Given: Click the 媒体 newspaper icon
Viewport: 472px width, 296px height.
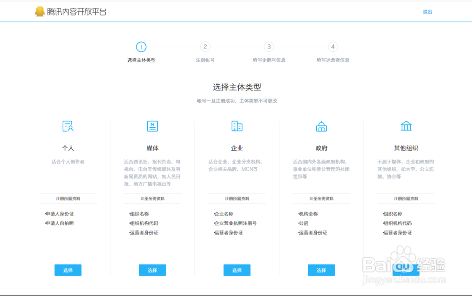Looking at the screenshot, I should click(x=152, y=126).
